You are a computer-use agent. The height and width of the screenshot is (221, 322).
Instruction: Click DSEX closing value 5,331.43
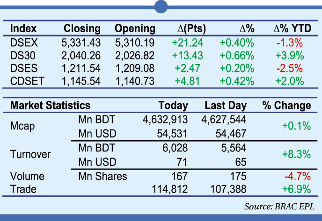pyautogui.click(x=81, y=43)
